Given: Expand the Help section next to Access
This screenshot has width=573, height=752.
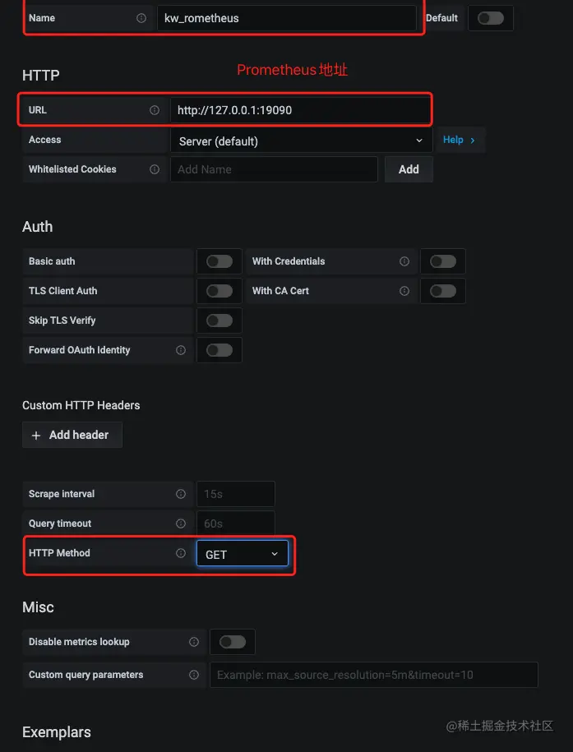Looking at the screenshot, I should coord(459,140).
